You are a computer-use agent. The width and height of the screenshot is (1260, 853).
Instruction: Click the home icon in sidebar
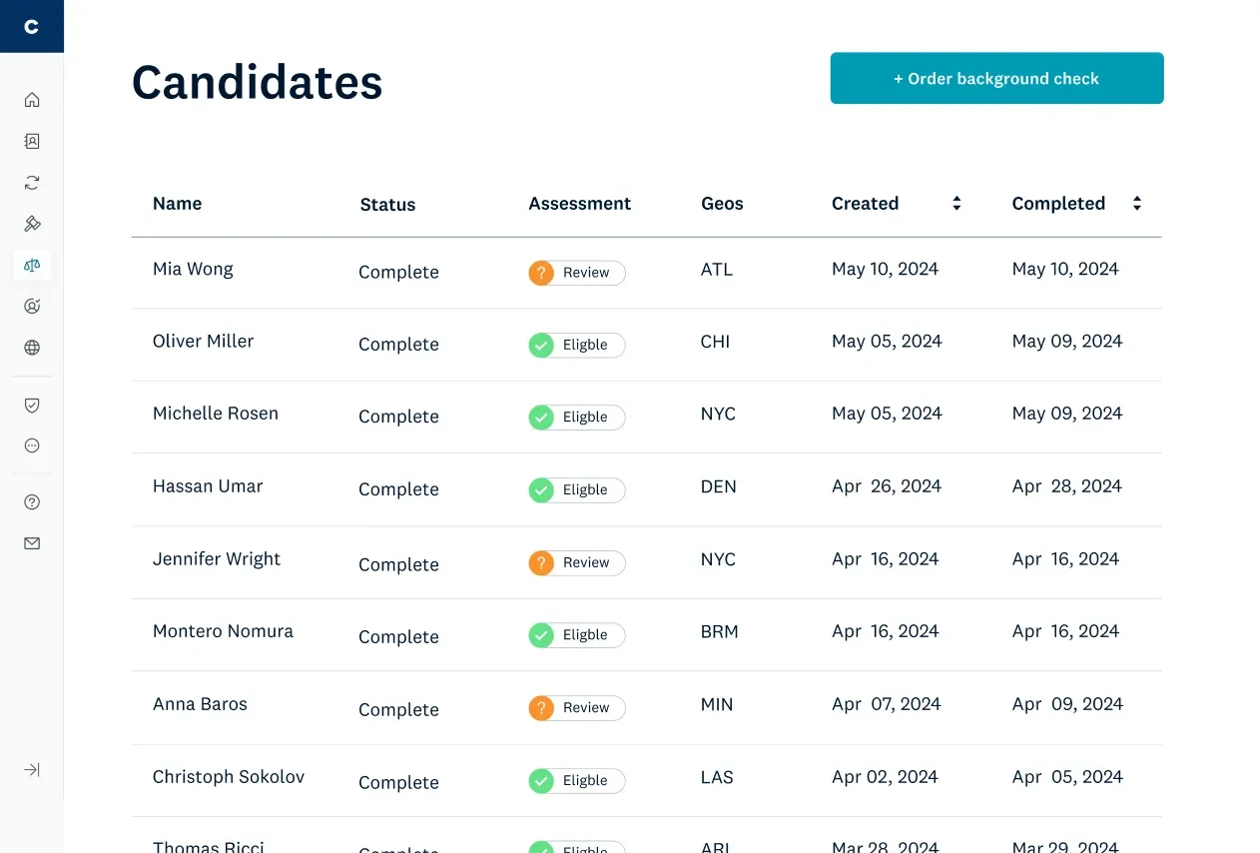click(x=32, y=100)
